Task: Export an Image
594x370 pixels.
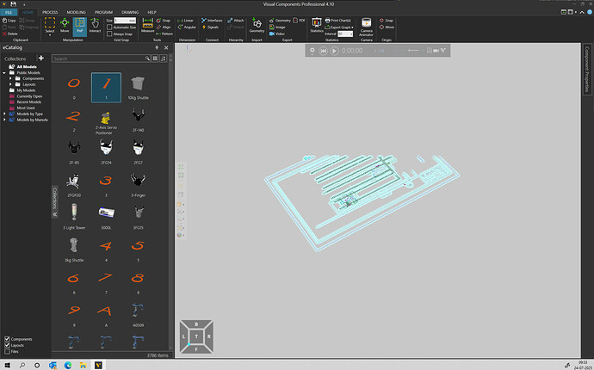Action: pos(277,28)
